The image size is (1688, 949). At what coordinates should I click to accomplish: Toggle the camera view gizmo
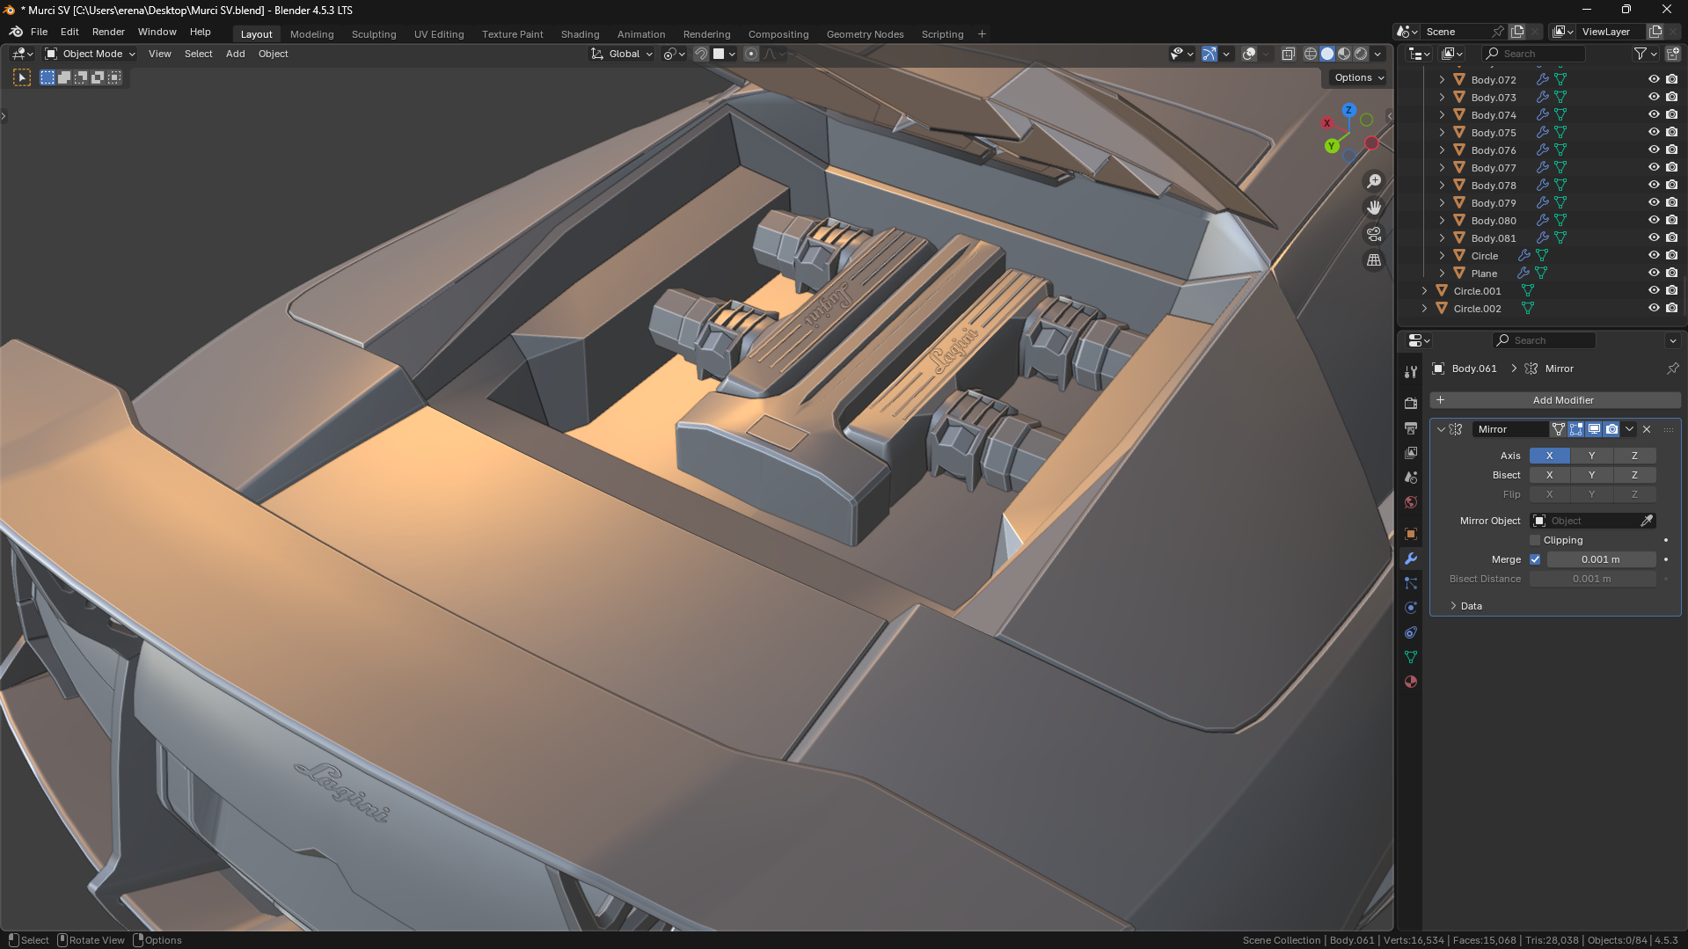pyautogui.click(x=1374, y=234)
